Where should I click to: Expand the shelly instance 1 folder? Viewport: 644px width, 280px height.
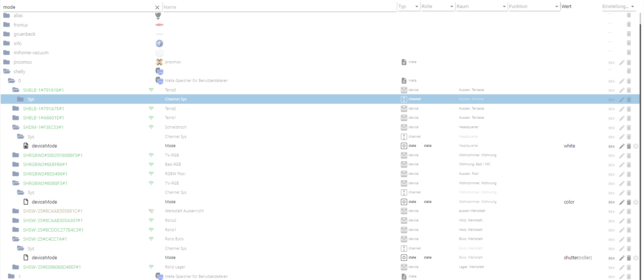[11, 276]
